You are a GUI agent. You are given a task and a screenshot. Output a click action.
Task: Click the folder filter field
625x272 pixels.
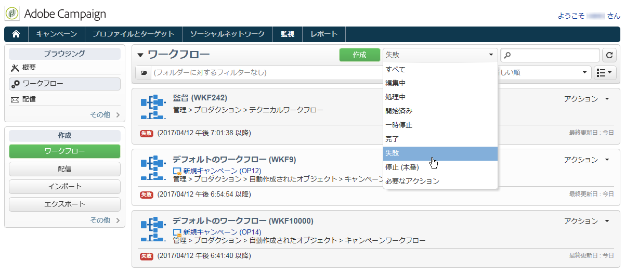coord(268,73)
